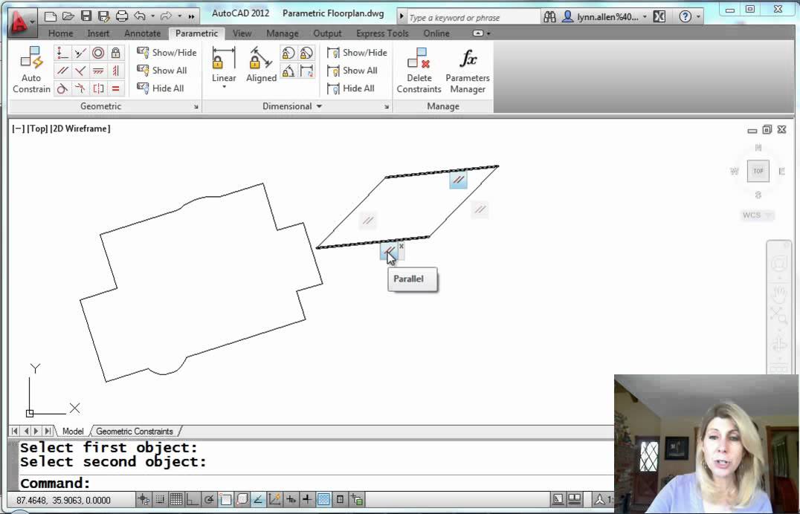Open the Parameters Manager
800x514 pixels.
click(x=468, y=70)
